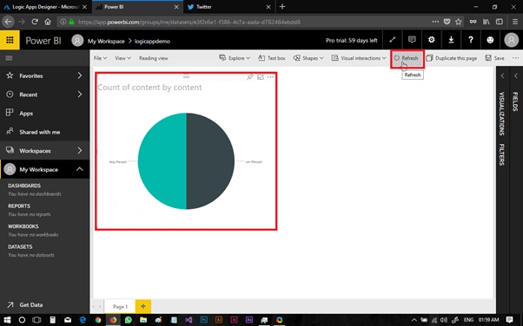Image resolution: width=523 pixels, height=326 pixels.
Task: Open the Action Center notification icon
Action: (x=509, y=320)
